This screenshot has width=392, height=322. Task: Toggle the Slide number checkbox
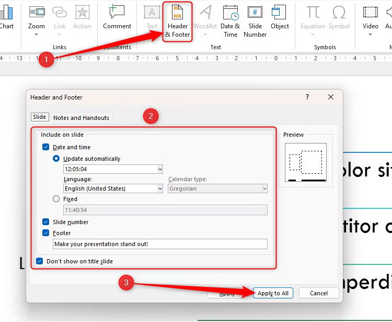tap(46, 222)
